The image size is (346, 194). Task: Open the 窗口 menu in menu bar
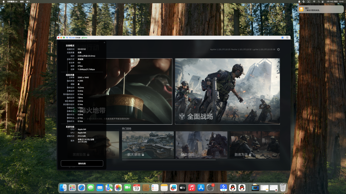pos(28,2)
